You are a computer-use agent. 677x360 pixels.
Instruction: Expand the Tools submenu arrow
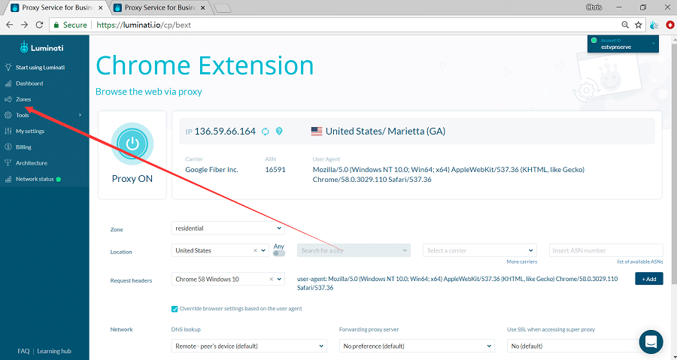click(80, 115)
